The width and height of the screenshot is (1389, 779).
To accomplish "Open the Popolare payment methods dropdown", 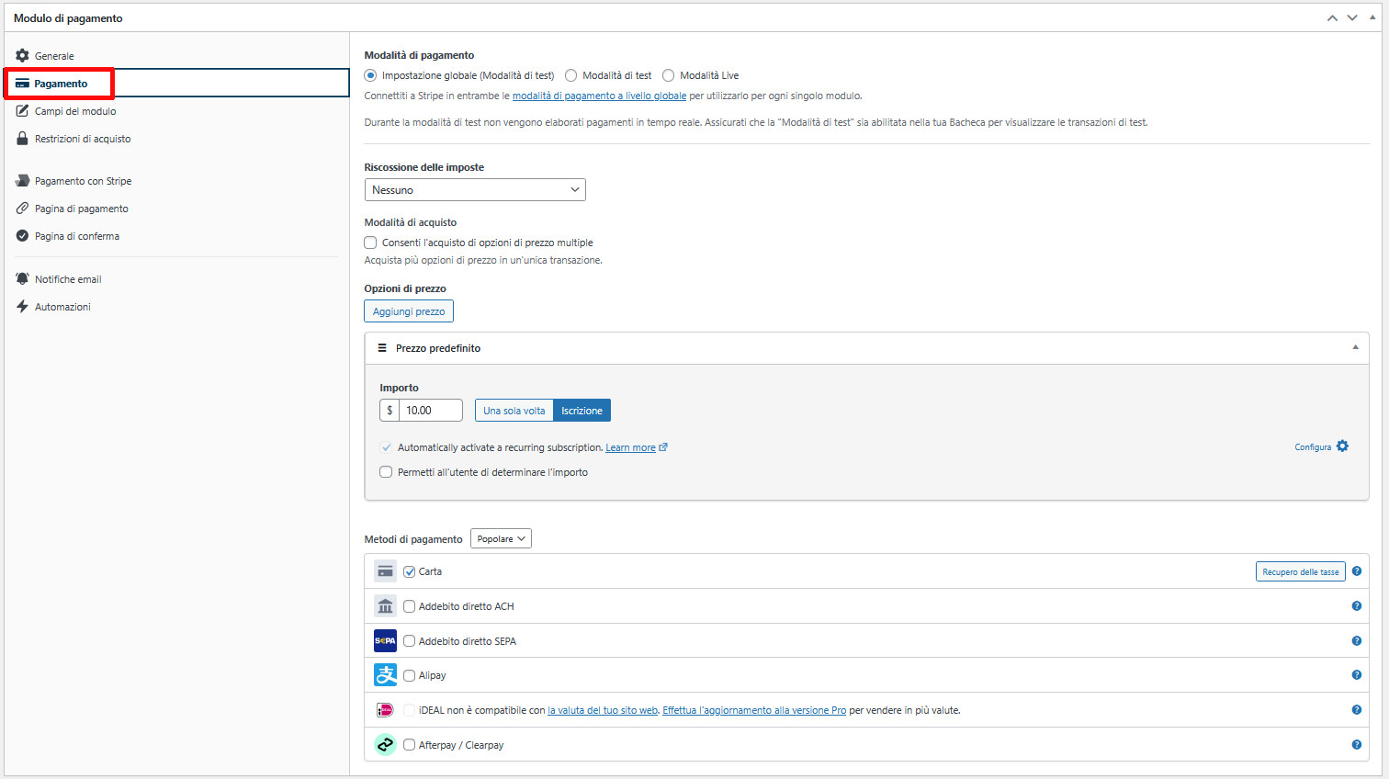I will (x=501, y=537).
